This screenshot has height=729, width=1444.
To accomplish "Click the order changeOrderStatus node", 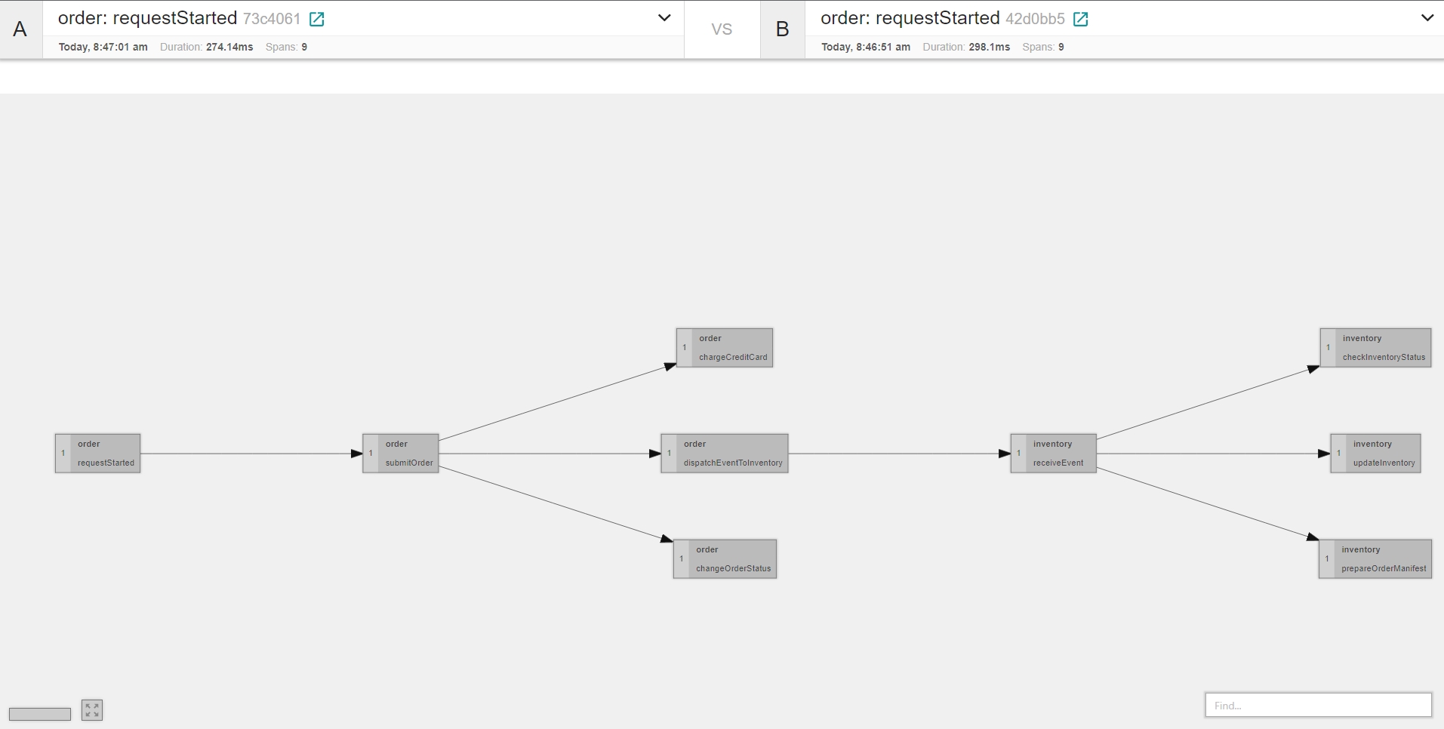I will [x=725, y=559].
